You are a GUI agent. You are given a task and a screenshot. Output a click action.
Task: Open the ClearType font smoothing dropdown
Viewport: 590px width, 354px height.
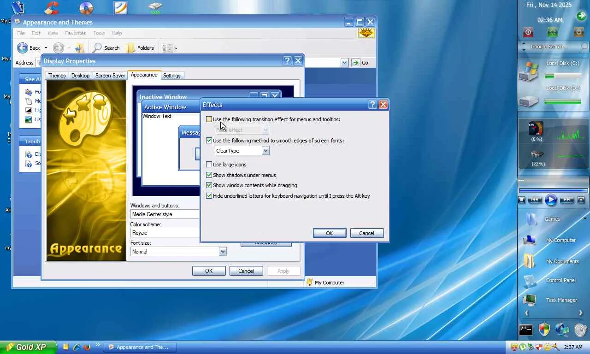[x=265, y=151]
